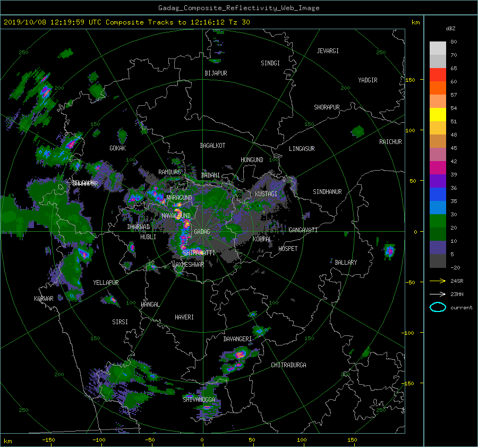Click the dBZ legend heading
The image size is (478, 447).
click(x=450, y=29)
